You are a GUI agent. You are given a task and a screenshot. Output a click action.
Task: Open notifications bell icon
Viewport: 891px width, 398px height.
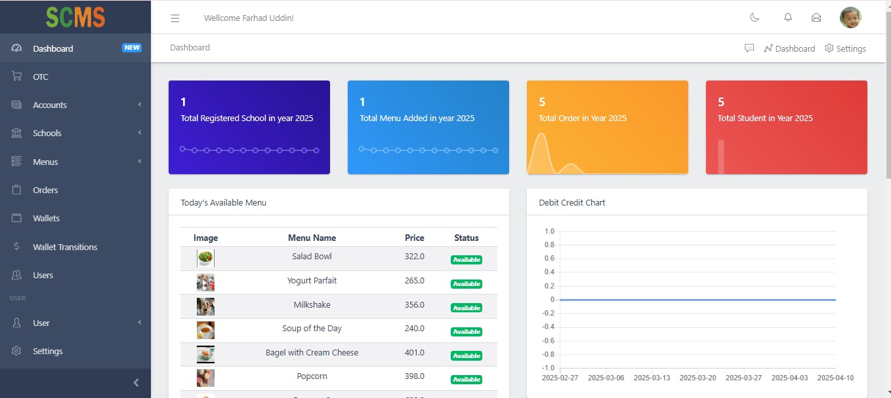(788, 18)
